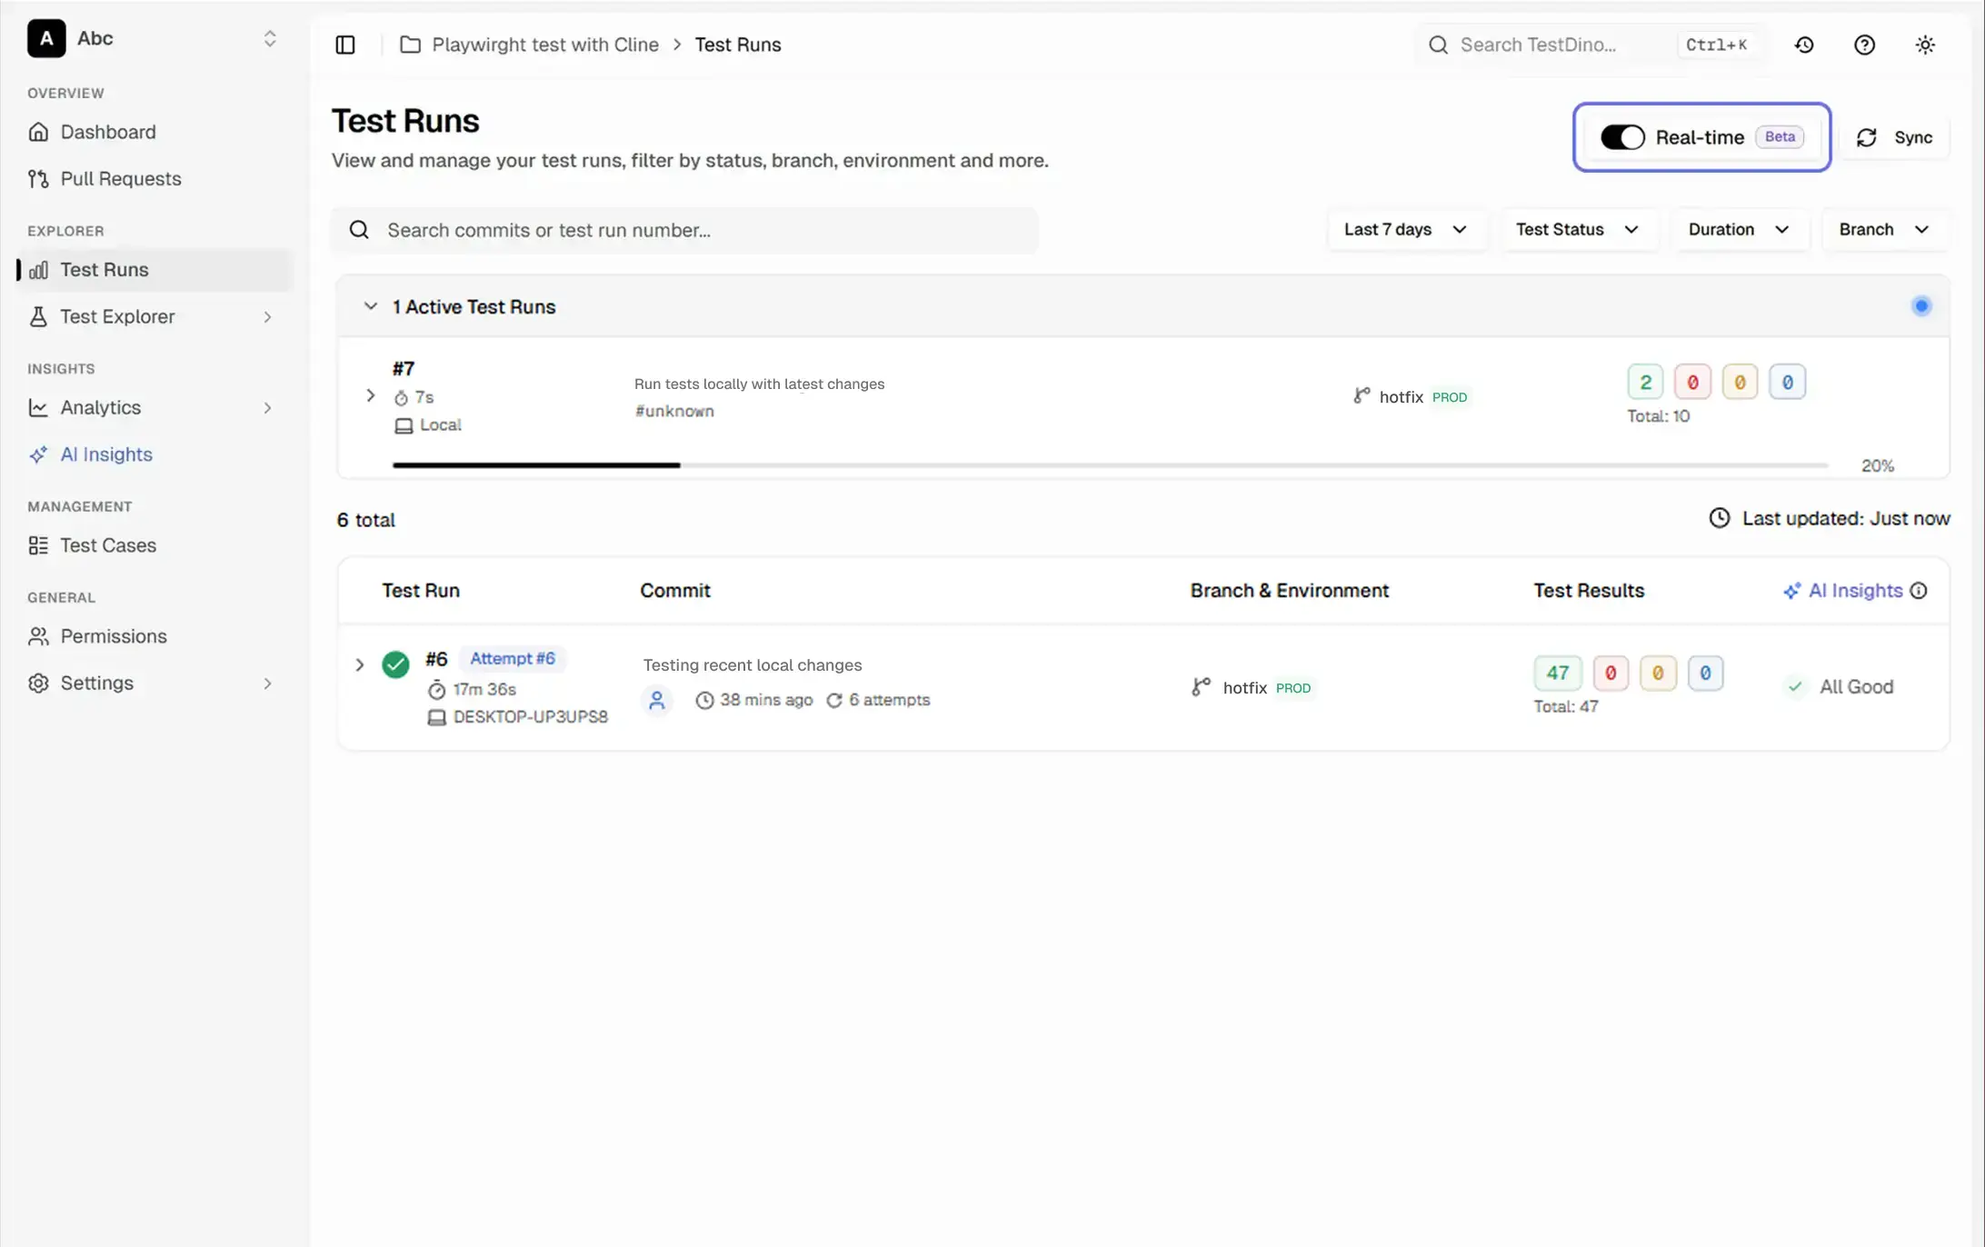Toggle the Real-time switch off

1622,137
